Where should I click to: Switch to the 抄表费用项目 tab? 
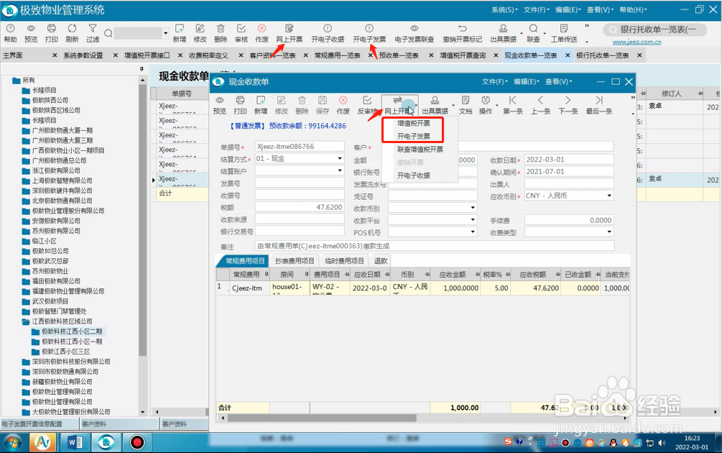pos(295,261)
